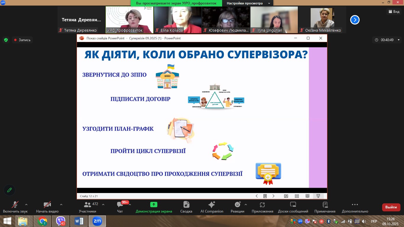The image size is (404, 227).
Task: Open the Notes icon in toolbar
Action: coord(325,205)
